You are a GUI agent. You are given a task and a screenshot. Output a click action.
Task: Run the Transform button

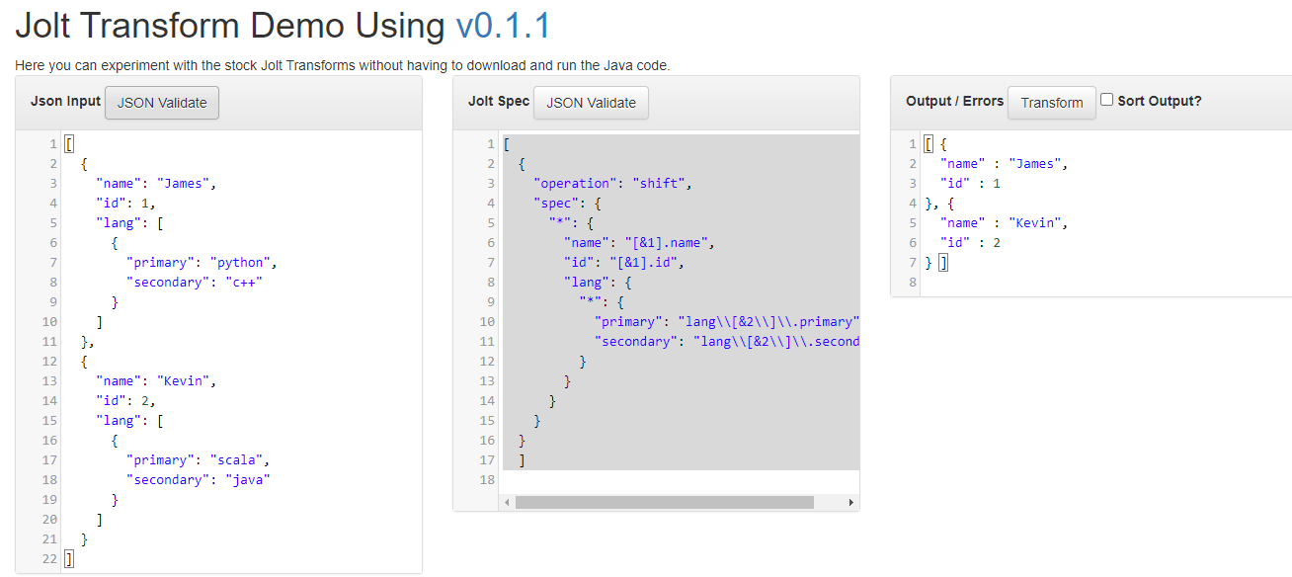click(x=1052, y=103)
